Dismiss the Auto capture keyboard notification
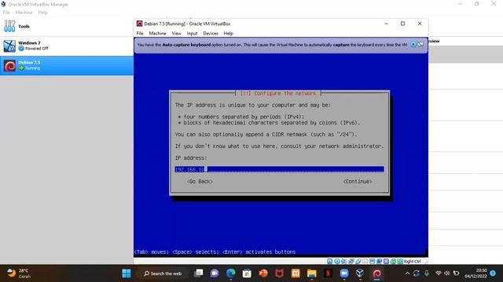The image size is (503, 282). pyautogui.click(x=413, y=45)
